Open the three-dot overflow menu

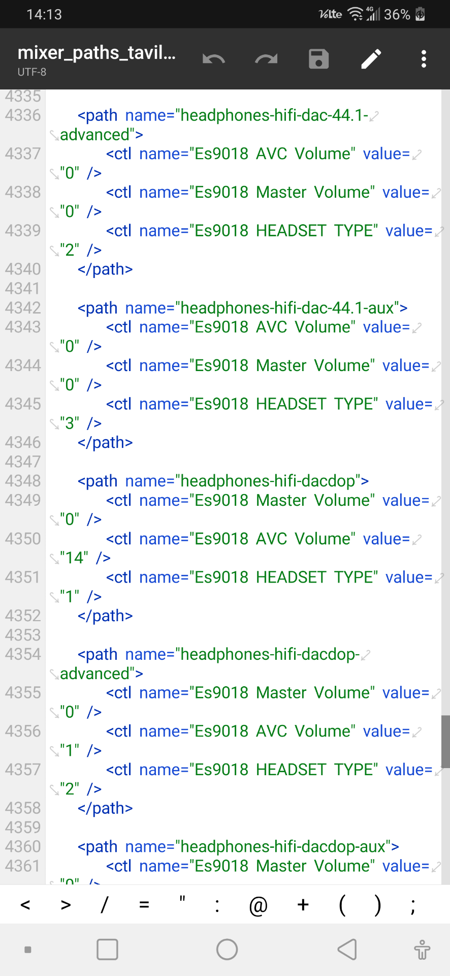(424, 59)
